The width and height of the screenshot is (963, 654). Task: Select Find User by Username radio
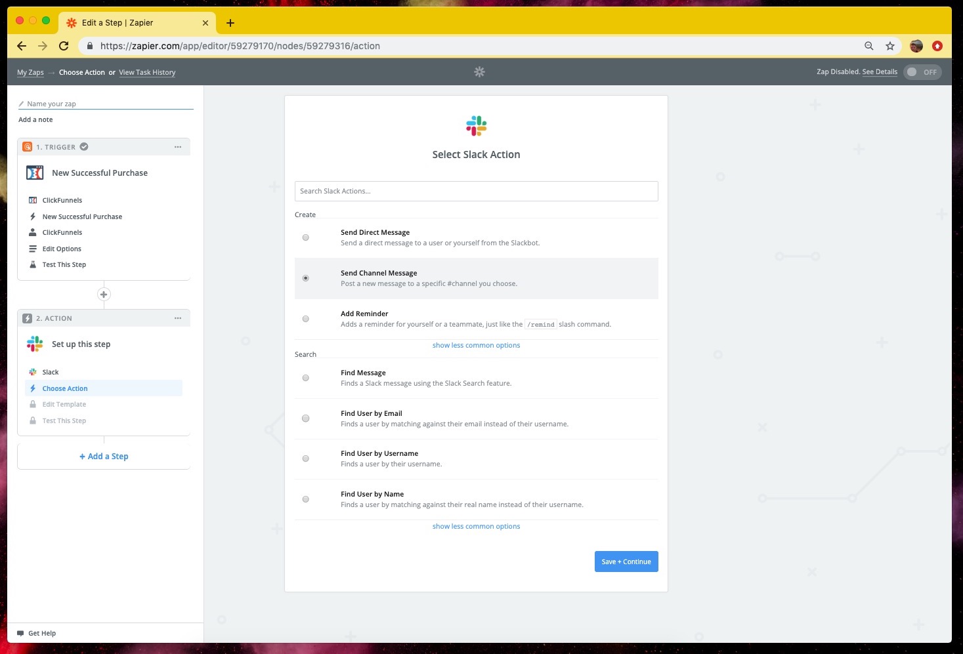click(306, 459)
